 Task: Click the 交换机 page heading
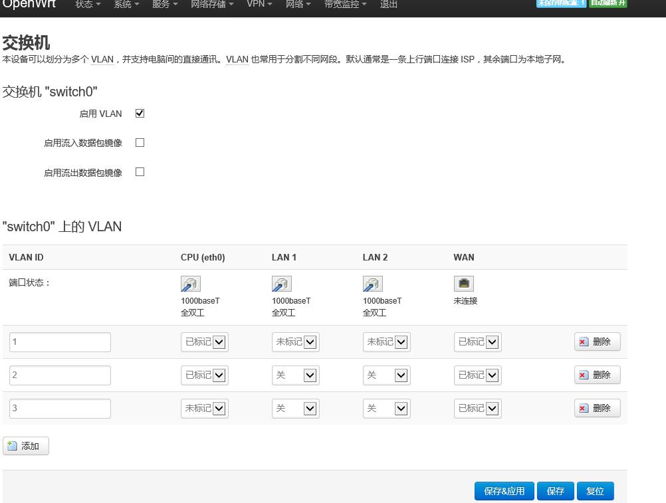pos(26,43)
